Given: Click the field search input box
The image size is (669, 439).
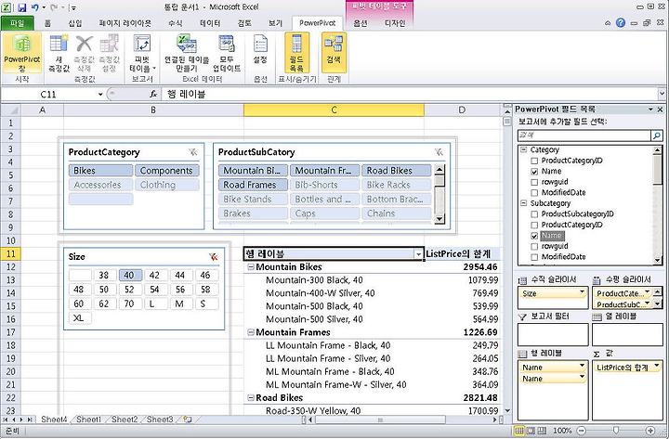Looking at the screenshot, I should [584, 136].
